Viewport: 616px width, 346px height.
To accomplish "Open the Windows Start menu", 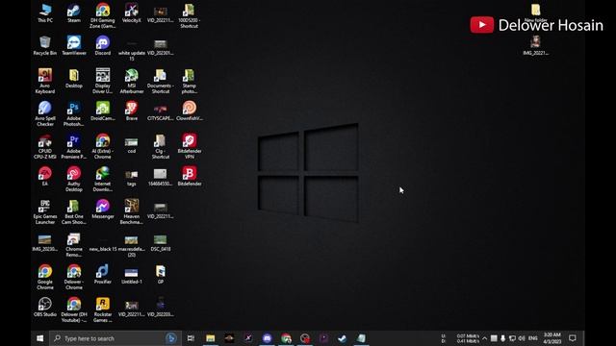I will point(40,338).
